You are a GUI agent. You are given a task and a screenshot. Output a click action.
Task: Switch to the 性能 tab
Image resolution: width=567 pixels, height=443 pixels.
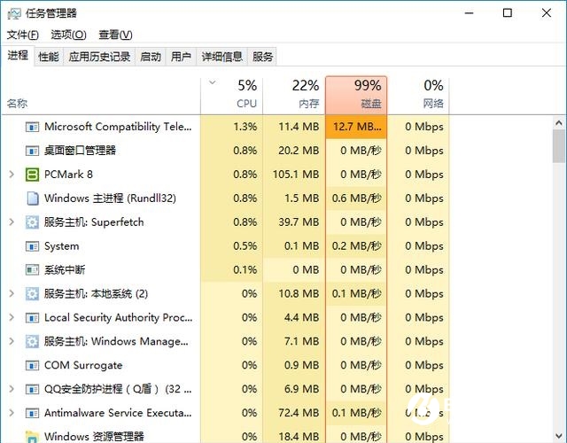pyautogui.click(x=49, y=57)
